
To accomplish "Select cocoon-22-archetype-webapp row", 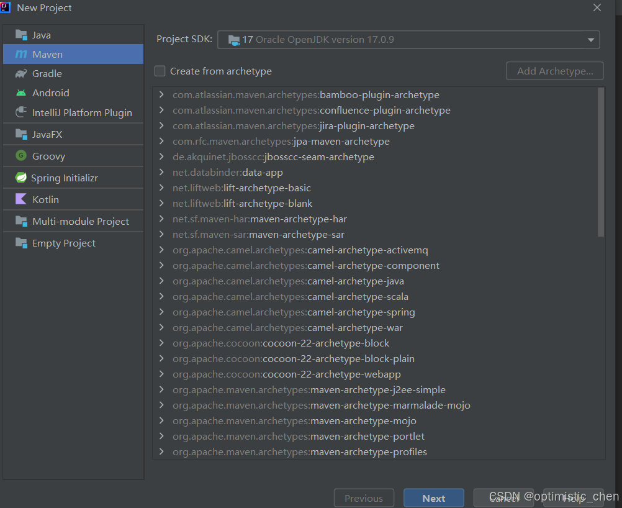I will [x=375, y=374].
